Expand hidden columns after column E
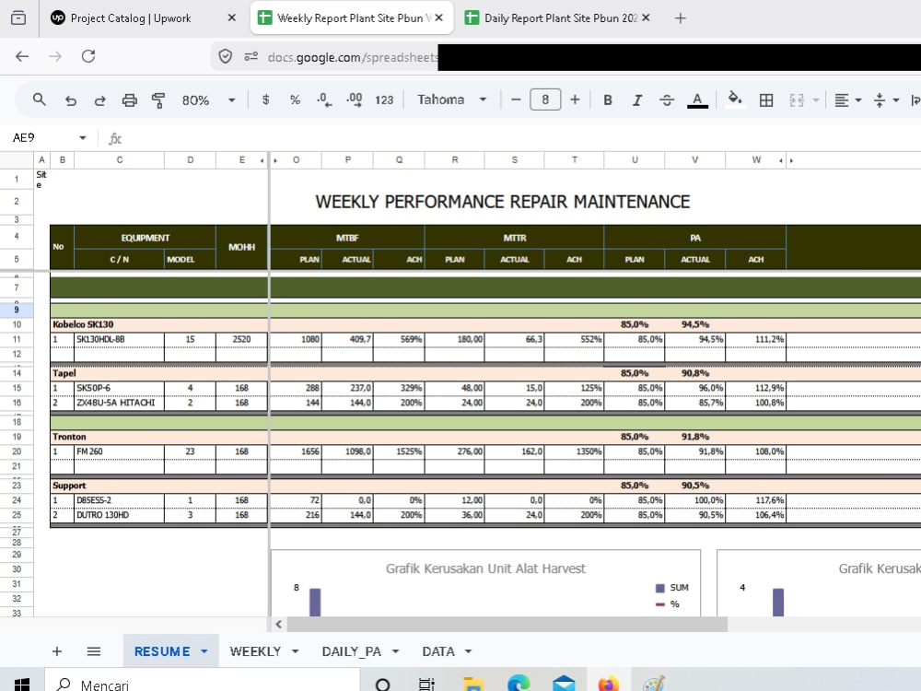The image size is (921, 691). pyautogui.click(x=274, y=160)
